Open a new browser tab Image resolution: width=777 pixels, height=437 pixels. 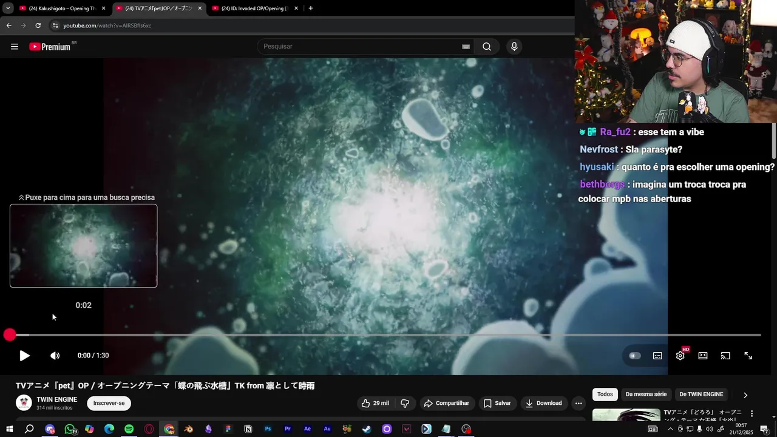pyautogui.click(x=311, y=8)
